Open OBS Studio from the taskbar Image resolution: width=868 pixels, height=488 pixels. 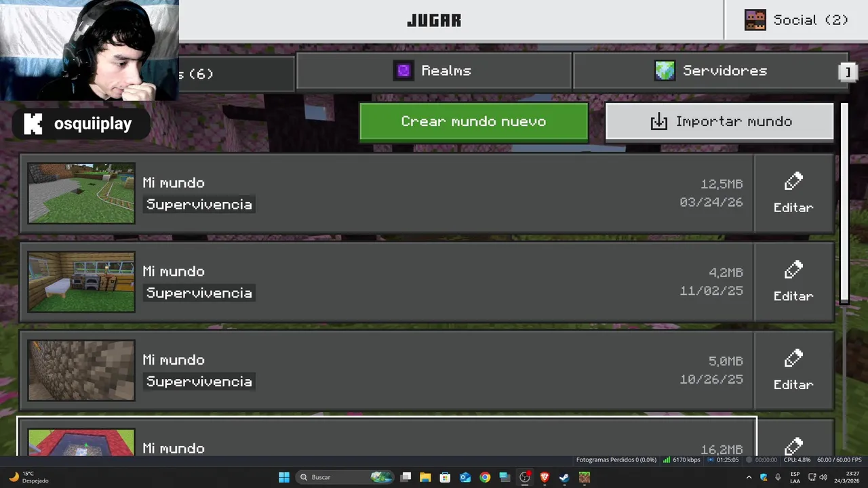525,477
